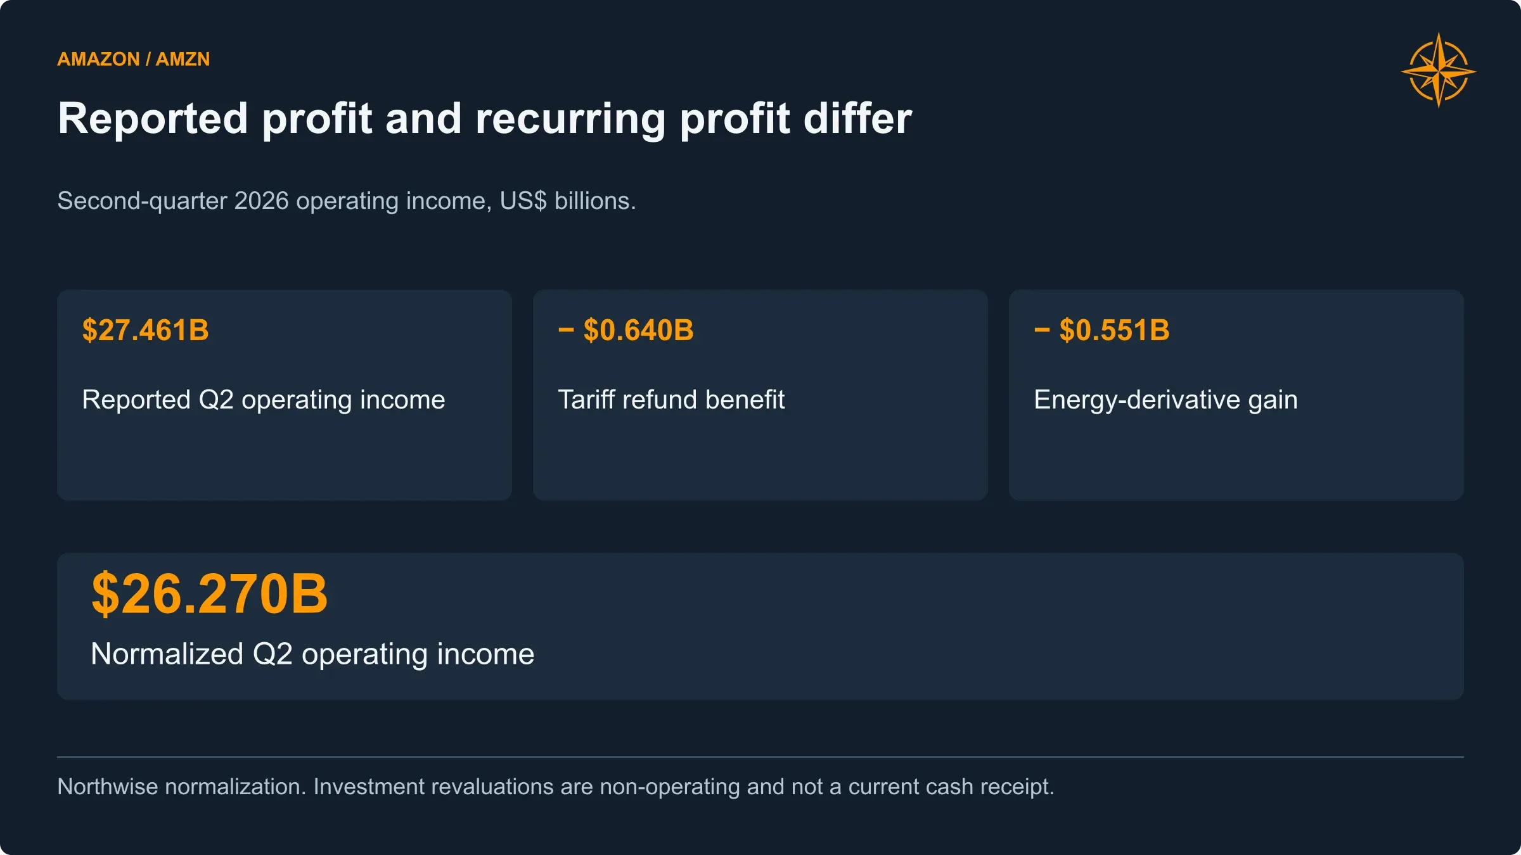
Task: Click the 'Energy-derivative gain' label text
Action: coord(1166,400)
